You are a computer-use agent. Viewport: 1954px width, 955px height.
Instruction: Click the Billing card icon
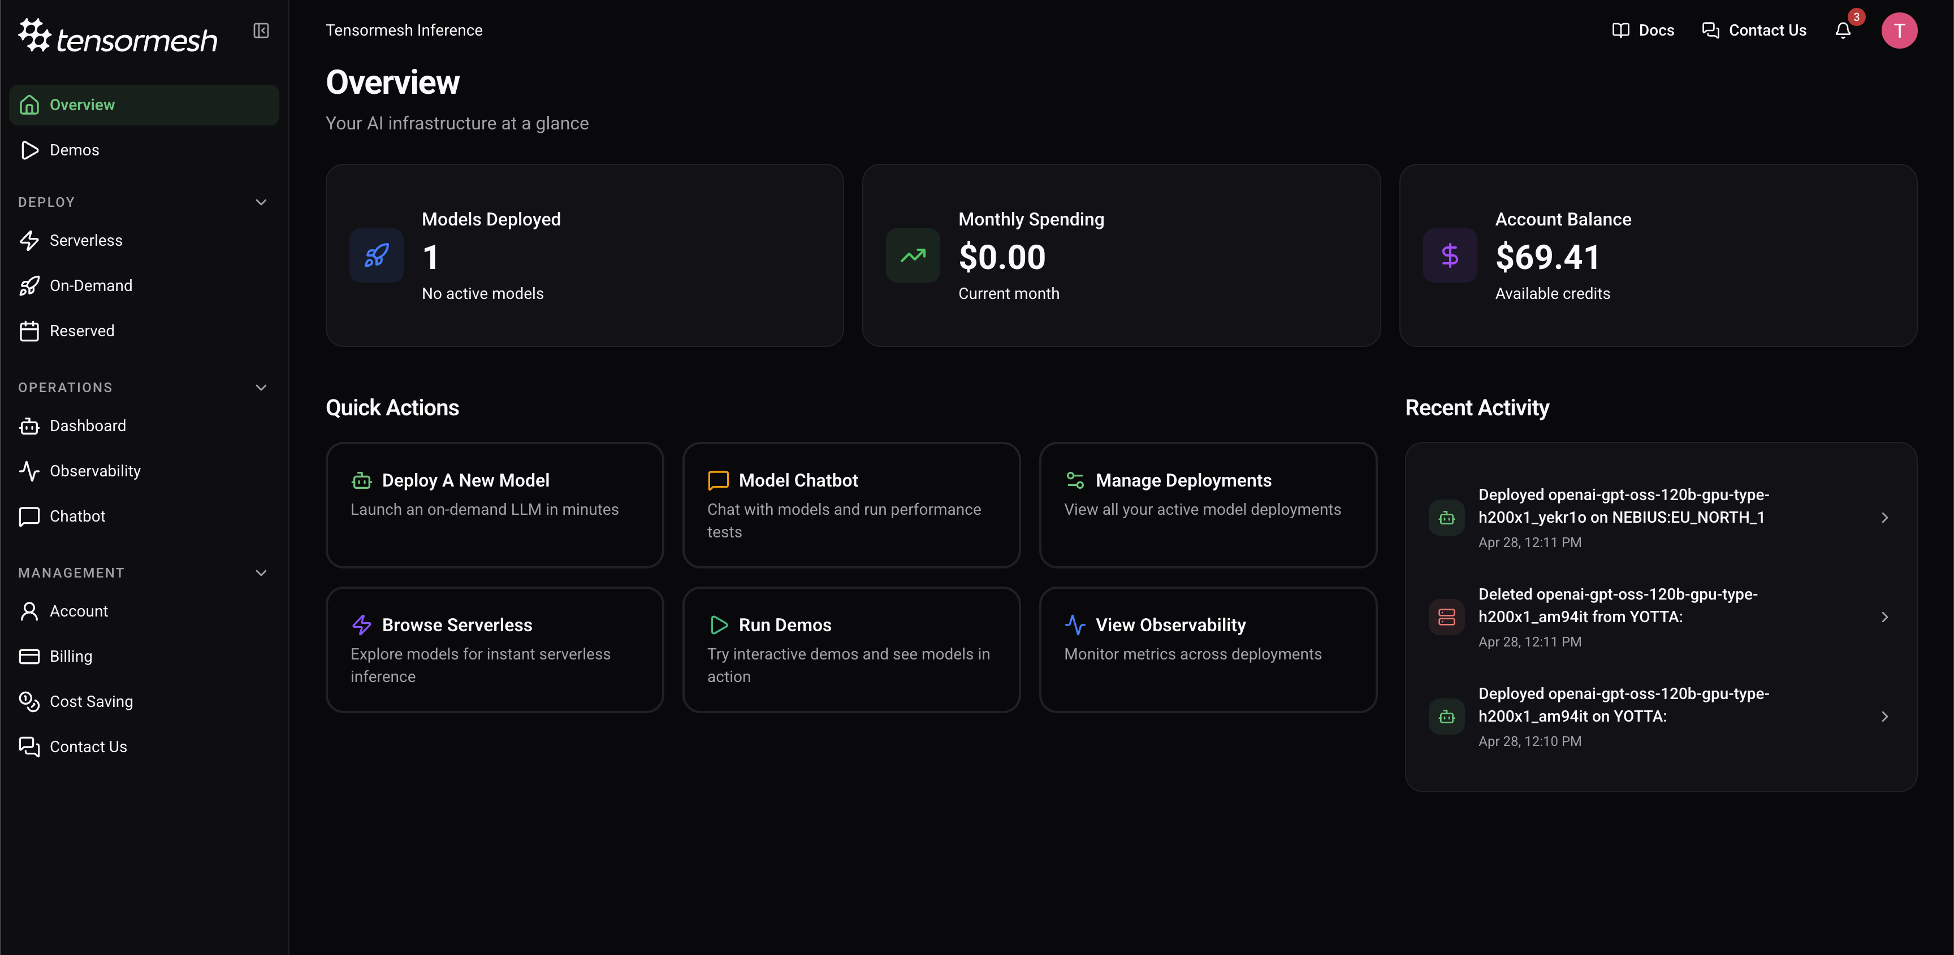(29, 657)
